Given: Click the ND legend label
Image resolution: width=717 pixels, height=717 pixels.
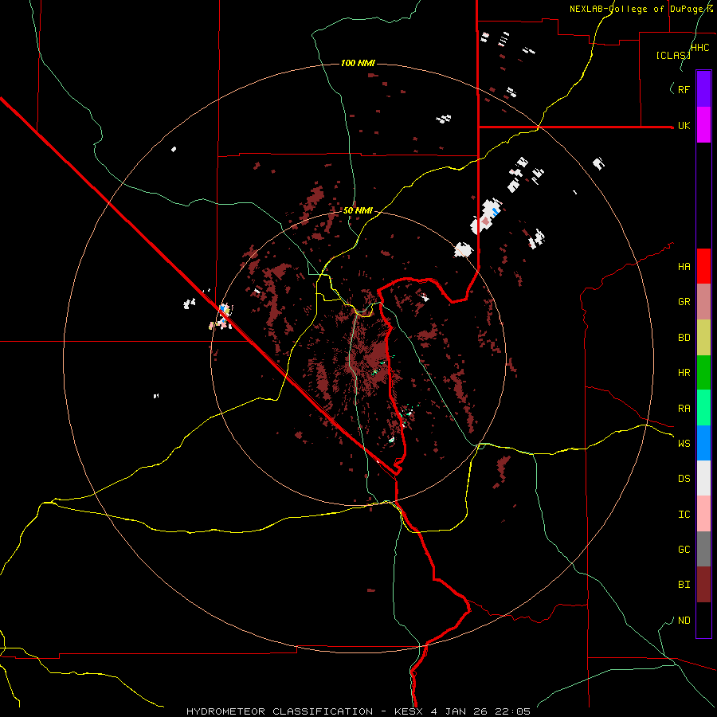Looking at the screenshot, I should [x=684, y=621].
